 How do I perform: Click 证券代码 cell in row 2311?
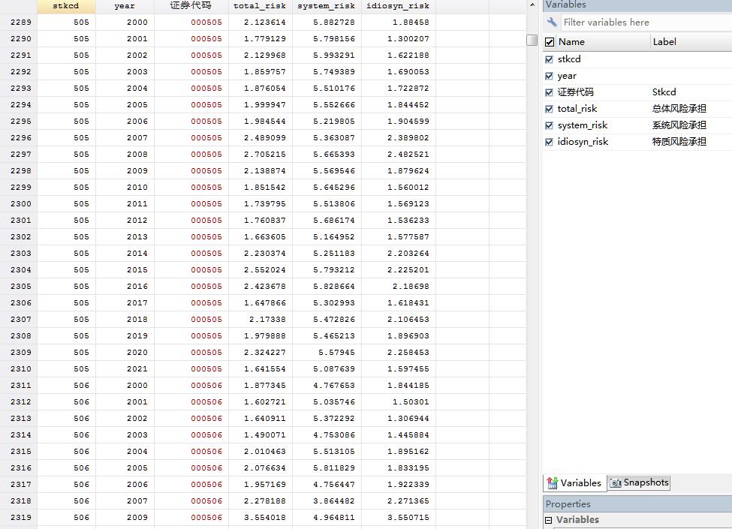[x=191, y=386]
